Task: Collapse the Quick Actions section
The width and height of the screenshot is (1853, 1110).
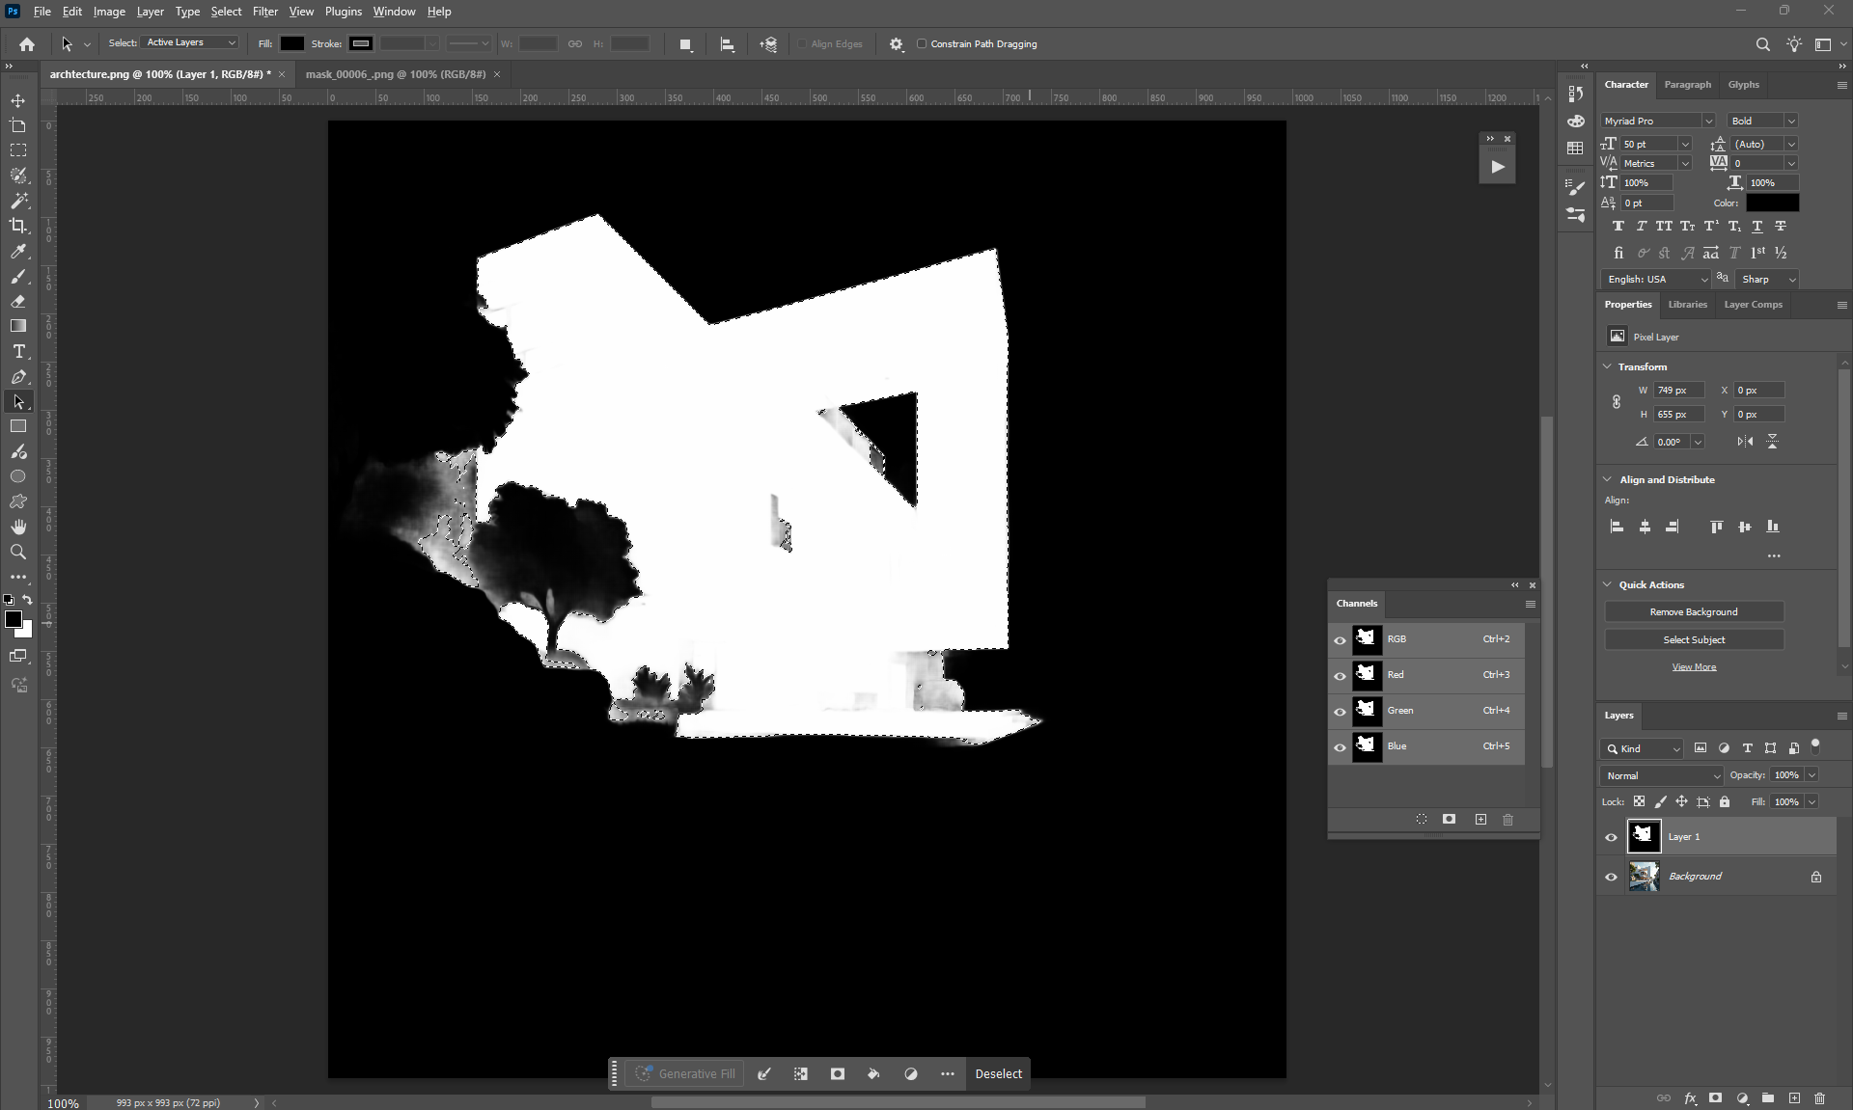Action: coord(1607,584)
